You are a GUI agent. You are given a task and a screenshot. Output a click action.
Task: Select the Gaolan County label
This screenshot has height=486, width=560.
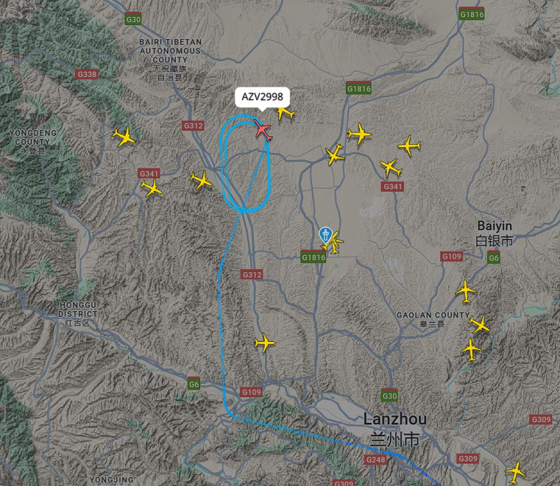tap(433, 320)
